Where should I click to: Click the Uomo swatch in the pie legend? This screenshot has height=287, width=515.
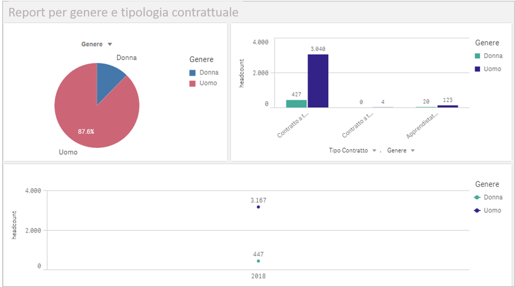(193, 83)
